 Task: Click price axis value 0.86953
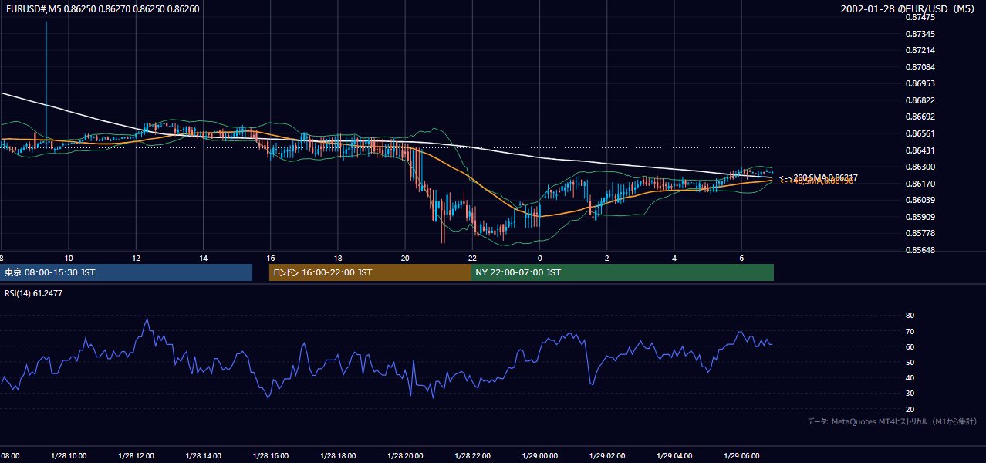(x=920, y=83)
